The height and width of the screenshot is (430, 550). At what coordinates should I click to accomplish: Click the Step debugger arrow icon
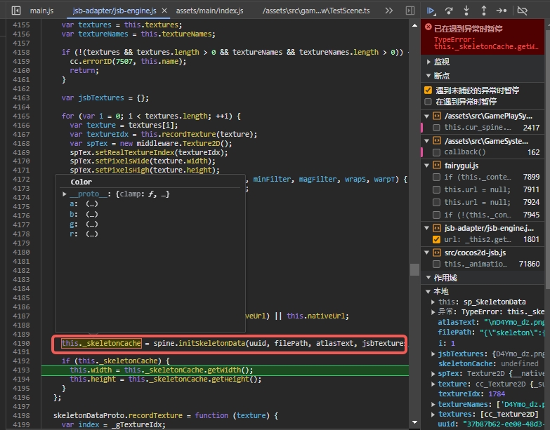pyautogui.click(x=501, y=11)
